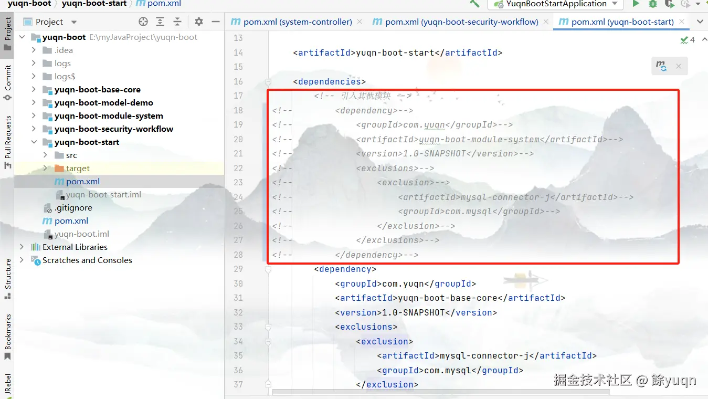Click yuqn-boot breadcrumb in navigation bar
The image size is (708, 399).
pos(29,4)
